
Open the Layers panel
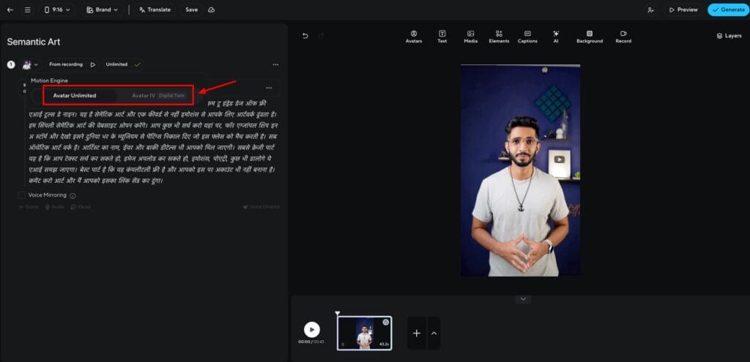[729, 35]
